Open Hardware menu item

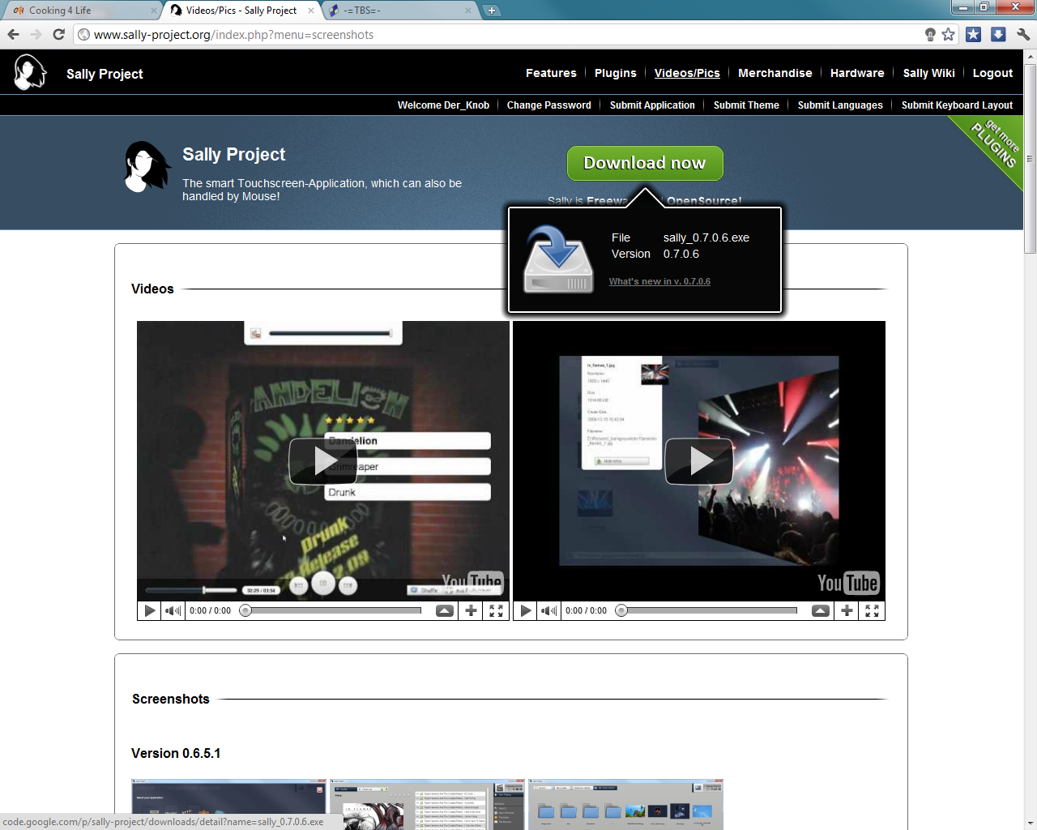click(x=857, y=73)
